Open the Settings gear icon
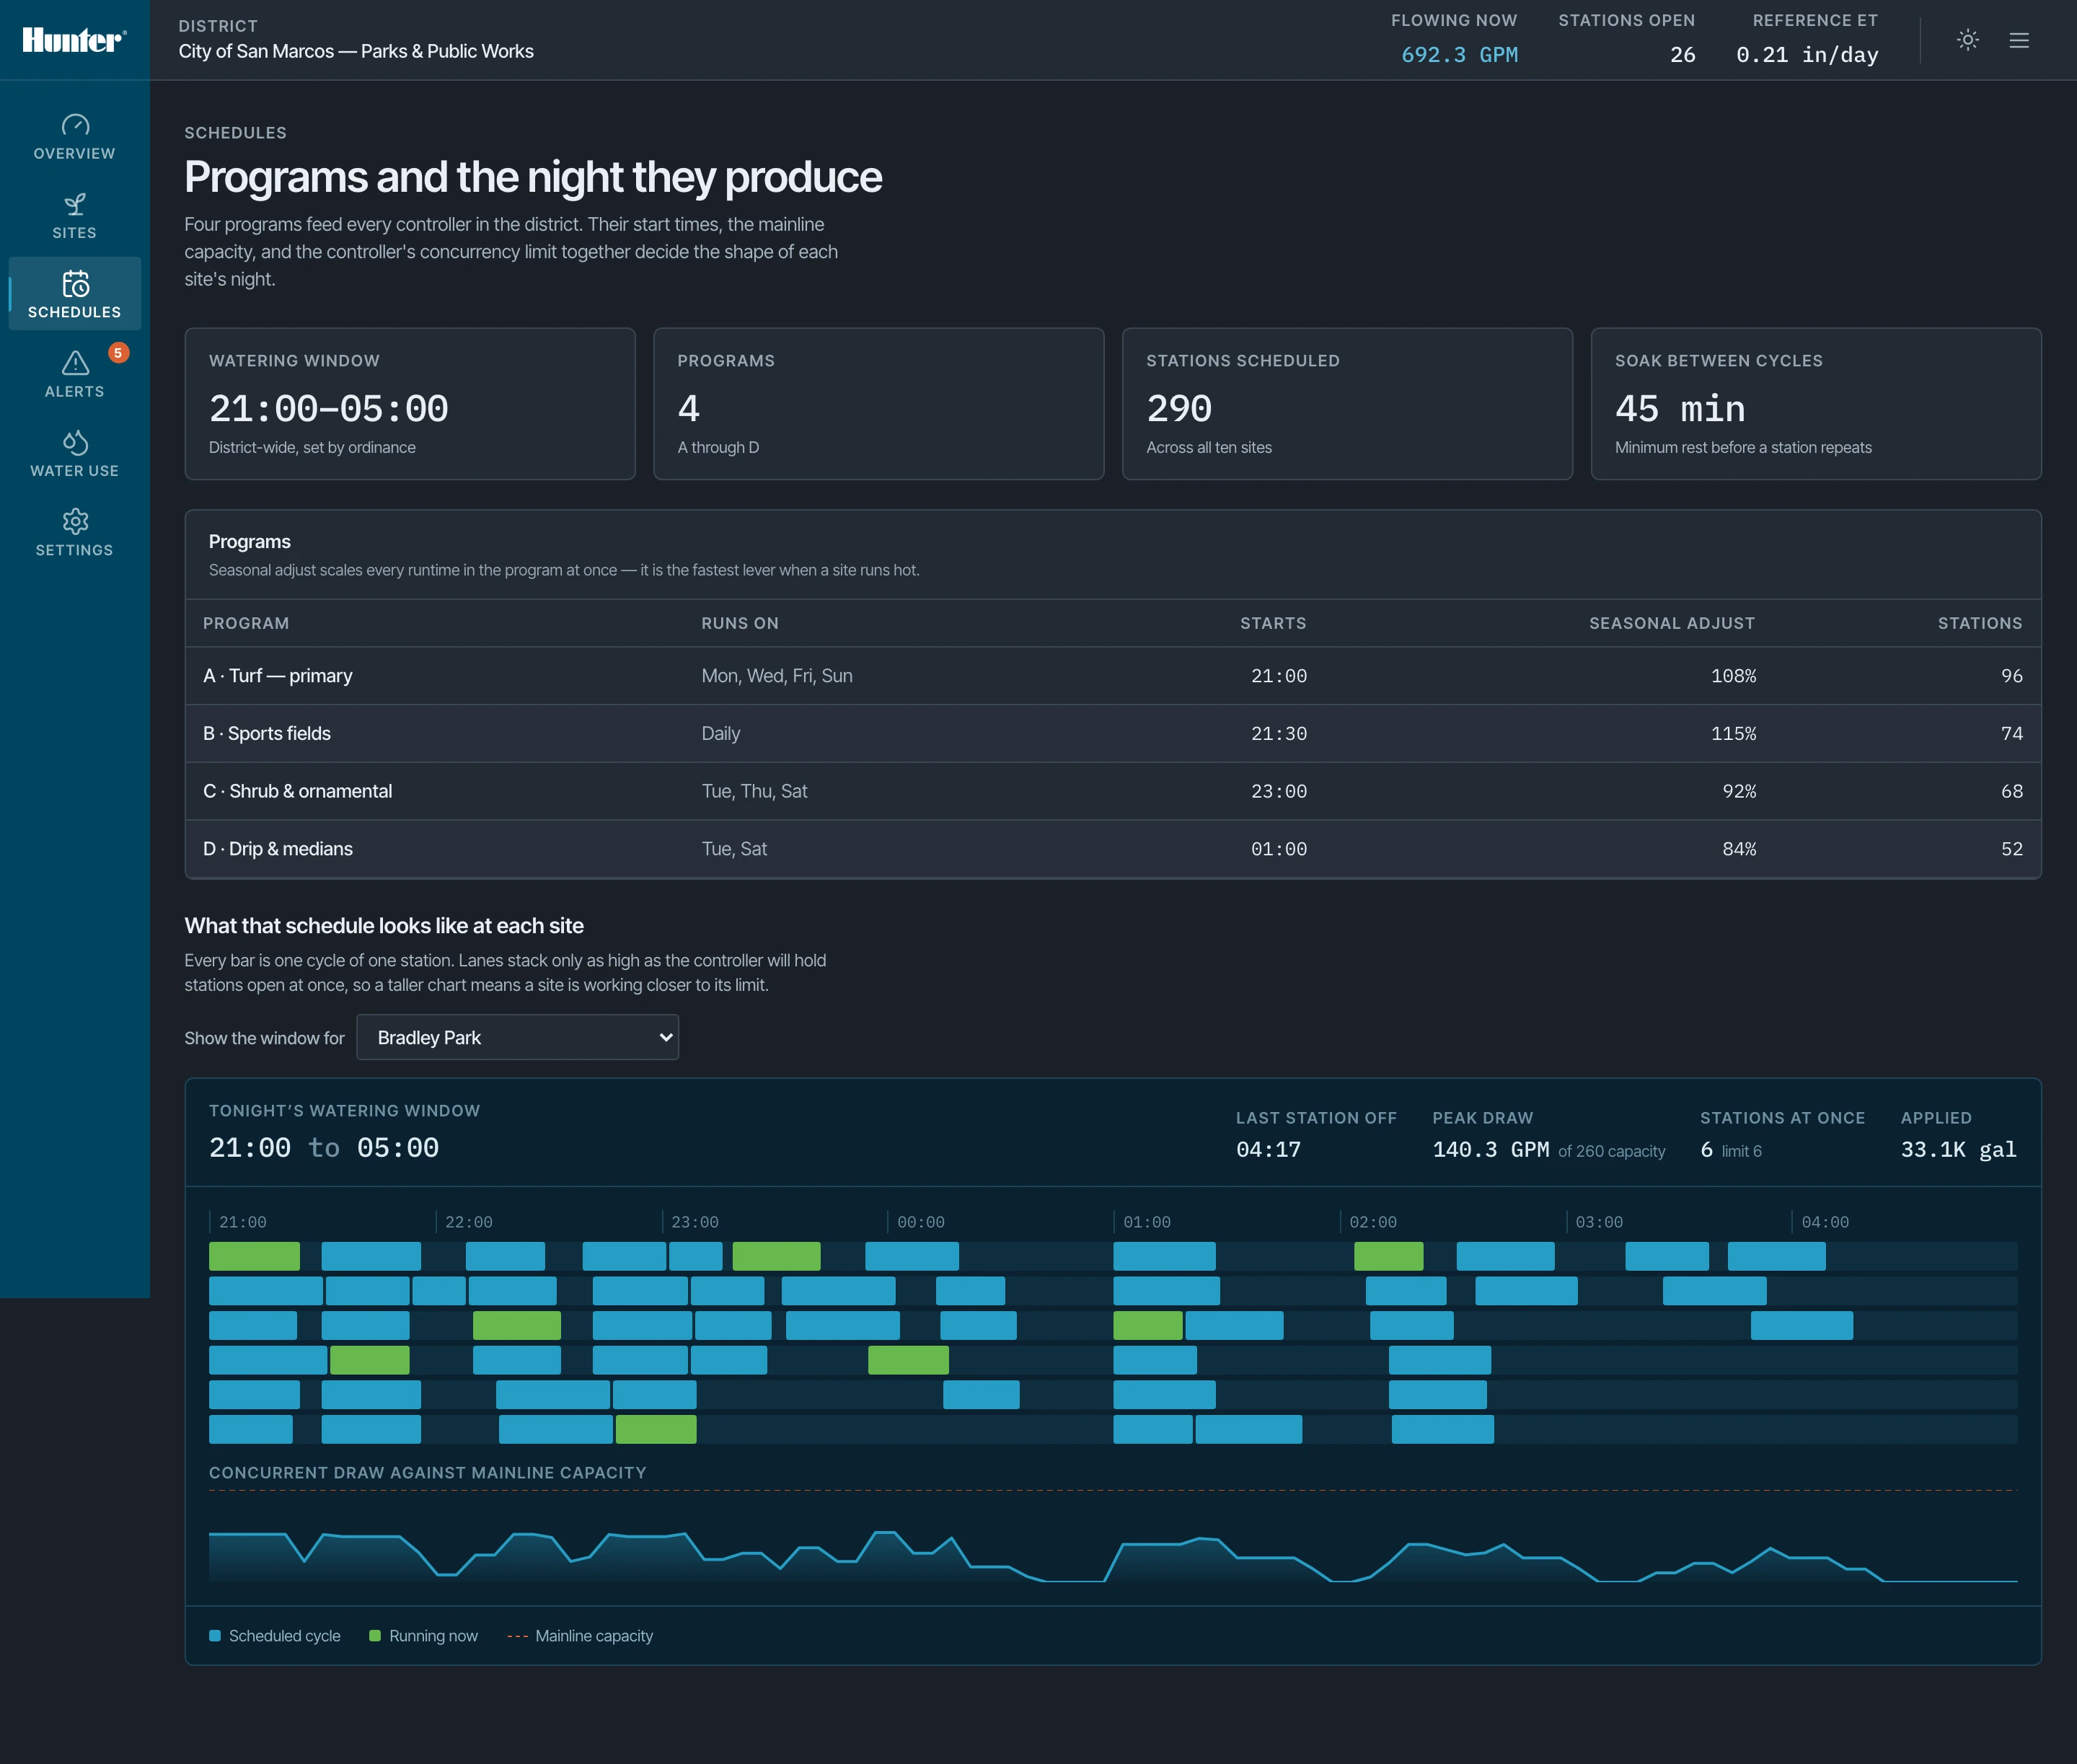Viewport: 2077px width, 1764px height. click(75, 521)
